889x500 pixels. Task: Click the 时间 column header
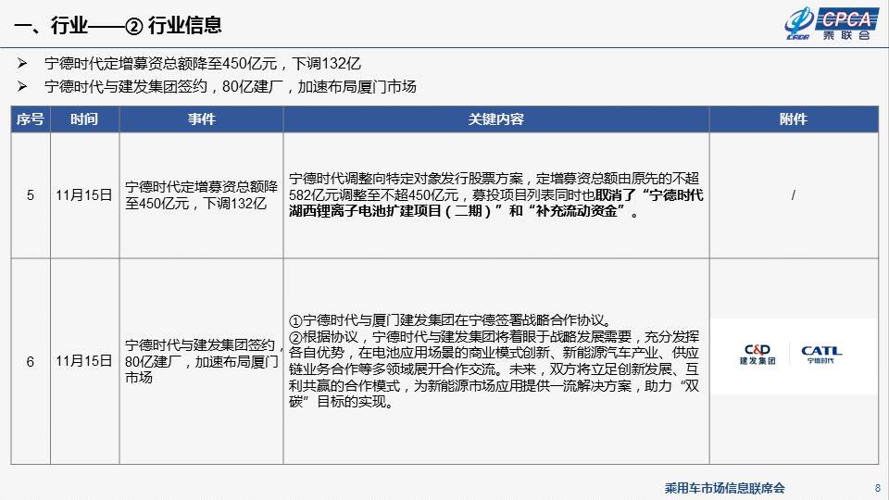coord(84,119)
